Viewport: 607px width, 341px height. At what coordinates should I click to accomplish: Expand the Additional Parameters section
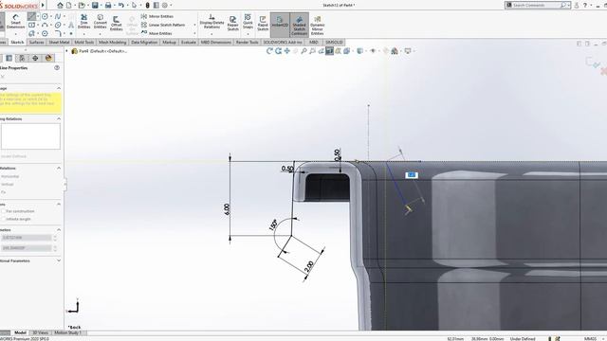(59, 260)
